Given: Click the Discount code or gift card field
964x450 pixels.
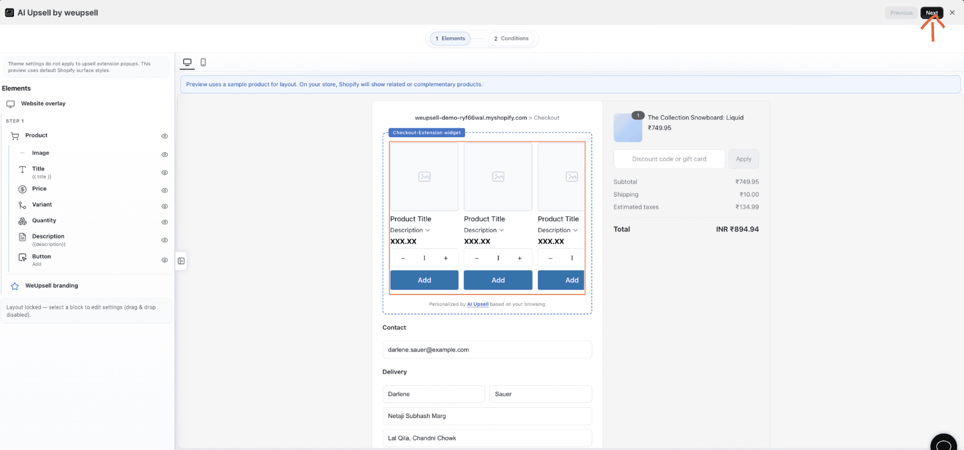Looking at the screenshot, I should [x=669, y=159].
